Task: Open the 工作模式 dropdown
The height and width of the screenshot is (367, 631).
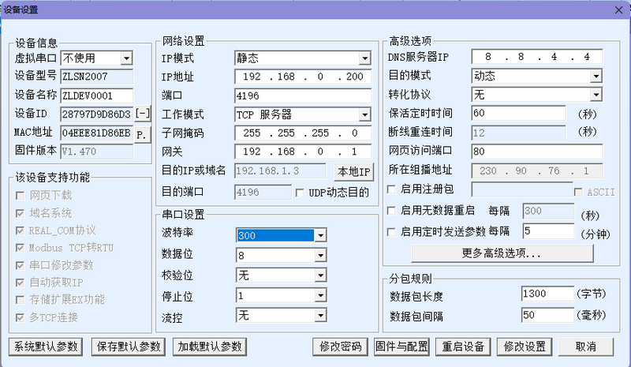Action: tap(364, 114)
